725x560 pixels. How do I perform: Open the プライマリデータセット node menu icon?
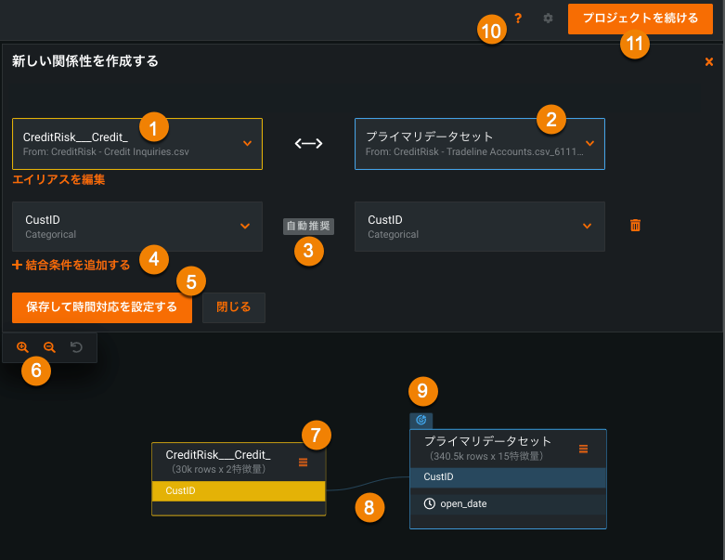point(583,449)
